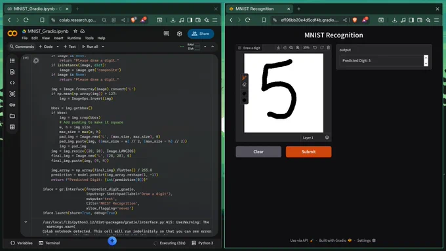The image size is (446, 251).
Task: Reload the MNIST Recognition browser page
Action: click(x=247, y=20)
